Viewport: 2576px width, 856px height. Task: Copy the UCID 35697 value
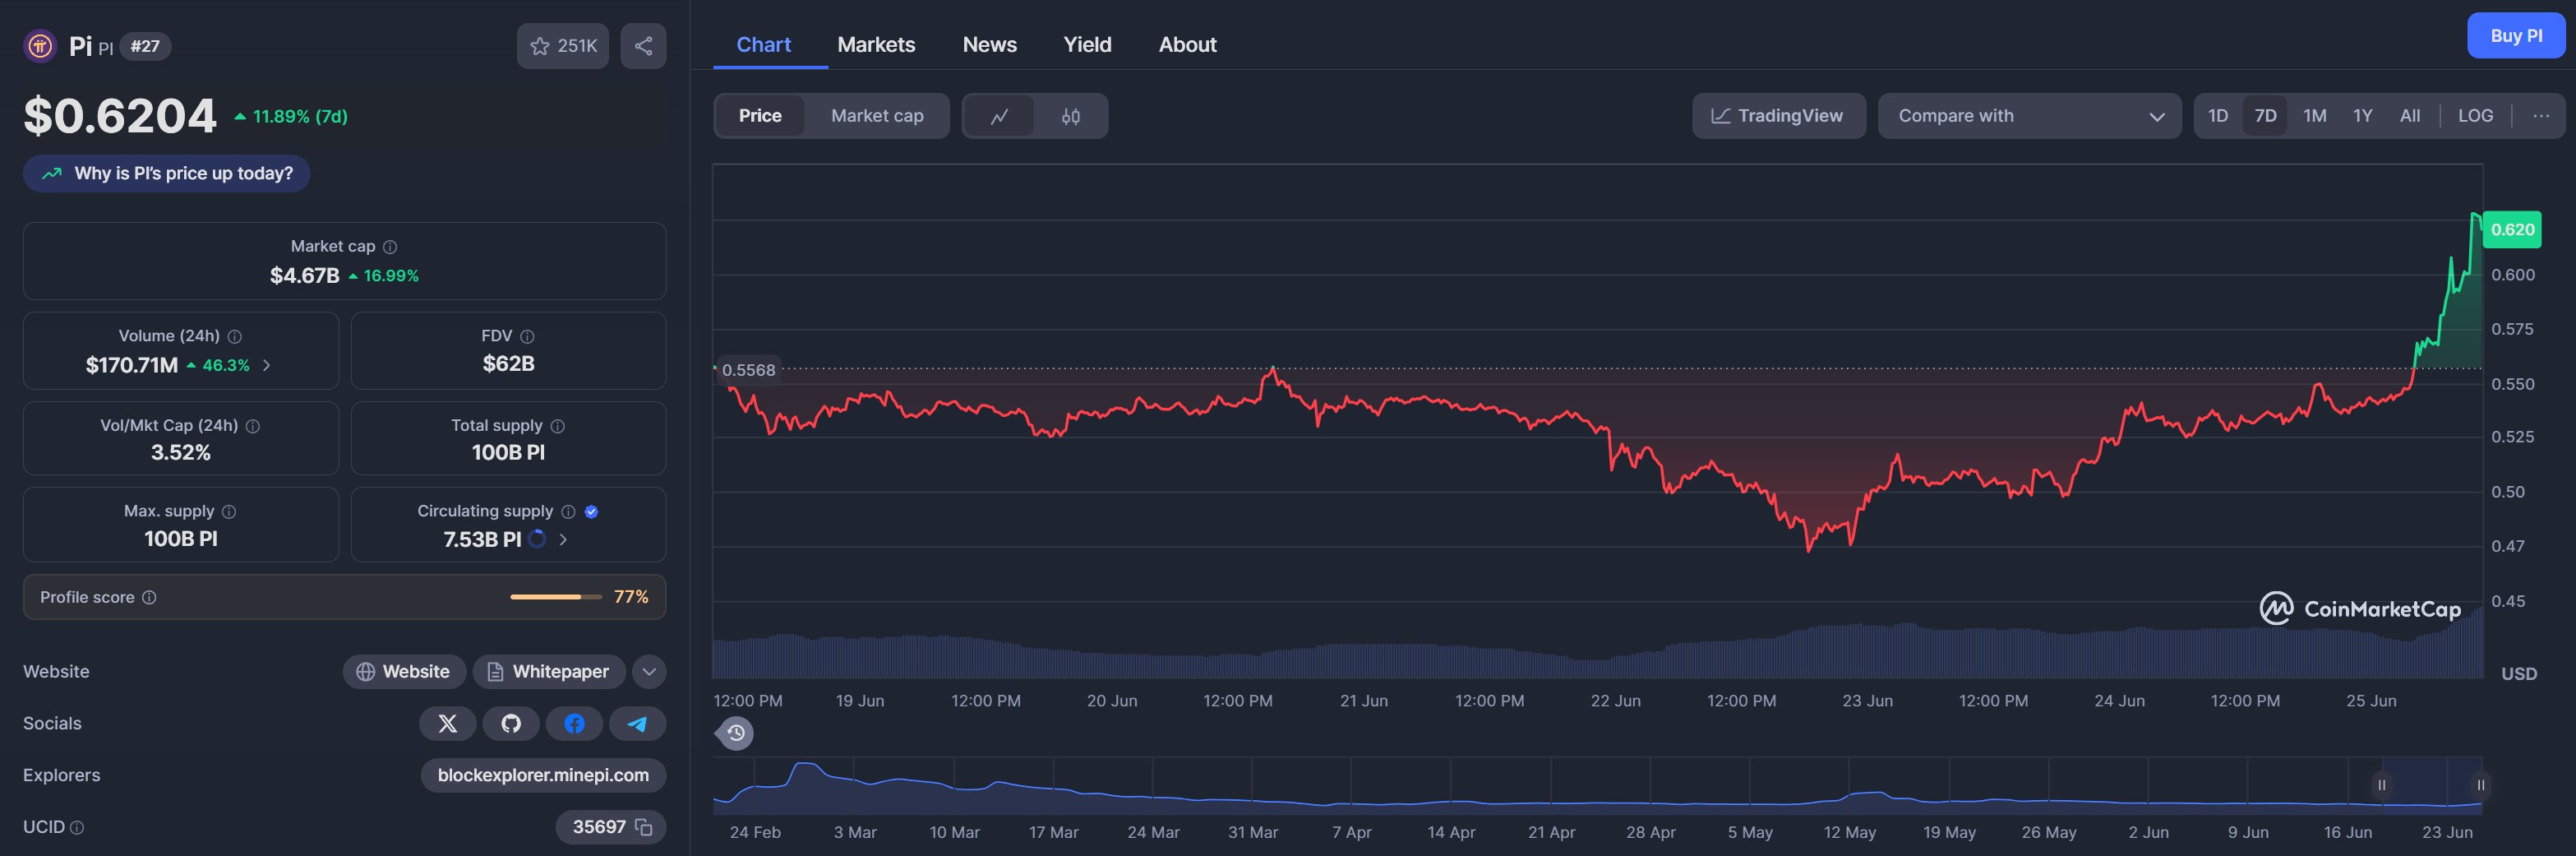[644, 827]
